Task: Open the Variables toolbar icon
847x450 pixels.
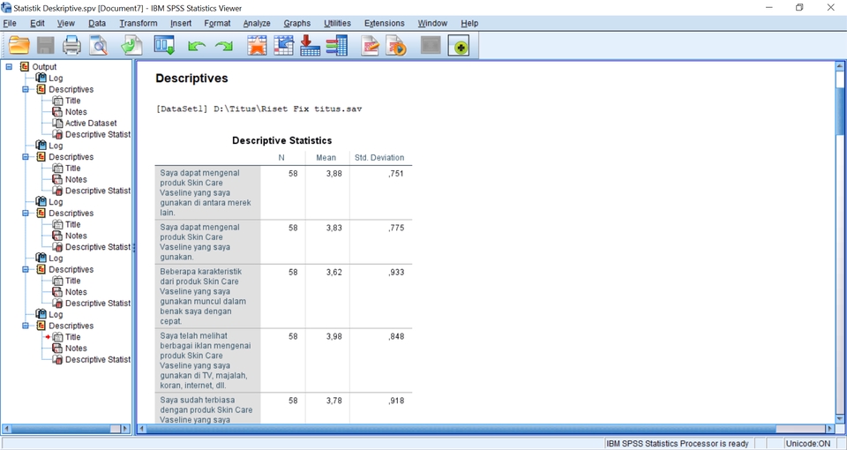Action: click(336, 45)
